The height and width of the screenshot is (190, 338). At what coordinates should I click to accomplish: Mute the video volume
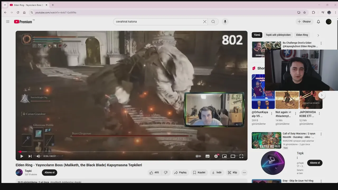click(x=38, y=156)
